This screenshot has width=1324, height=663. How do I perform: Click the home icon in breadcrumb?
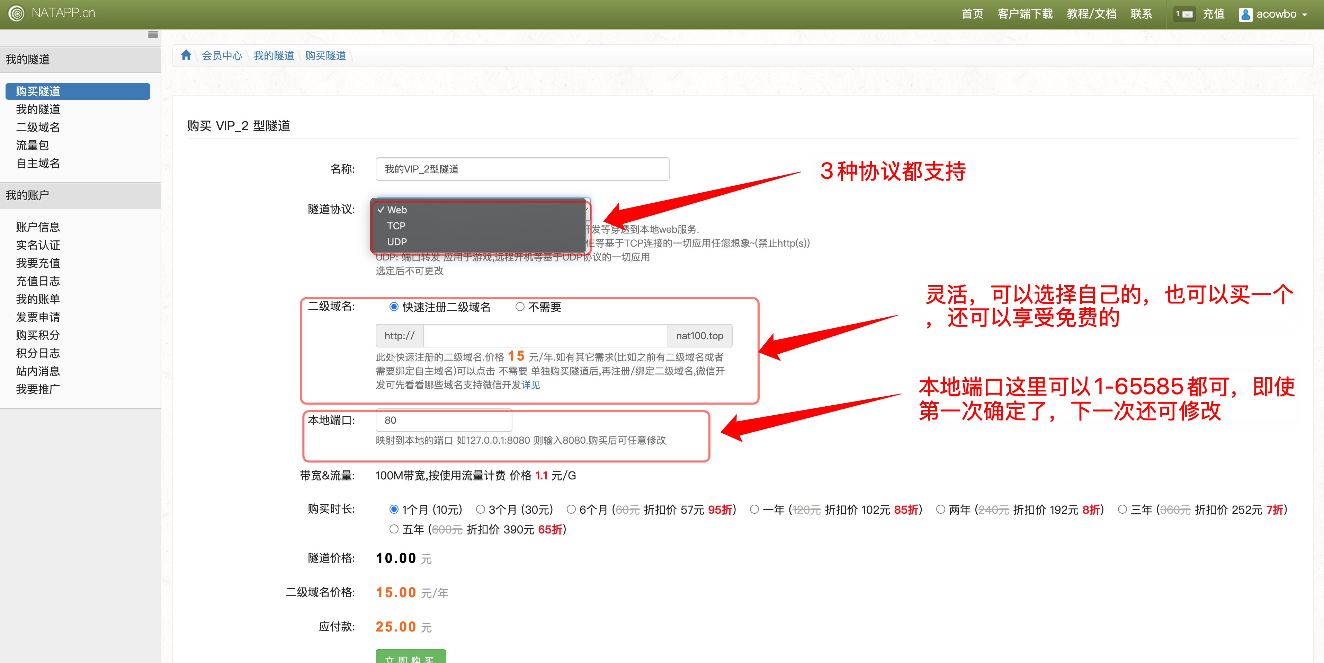[x=186, y=55]
